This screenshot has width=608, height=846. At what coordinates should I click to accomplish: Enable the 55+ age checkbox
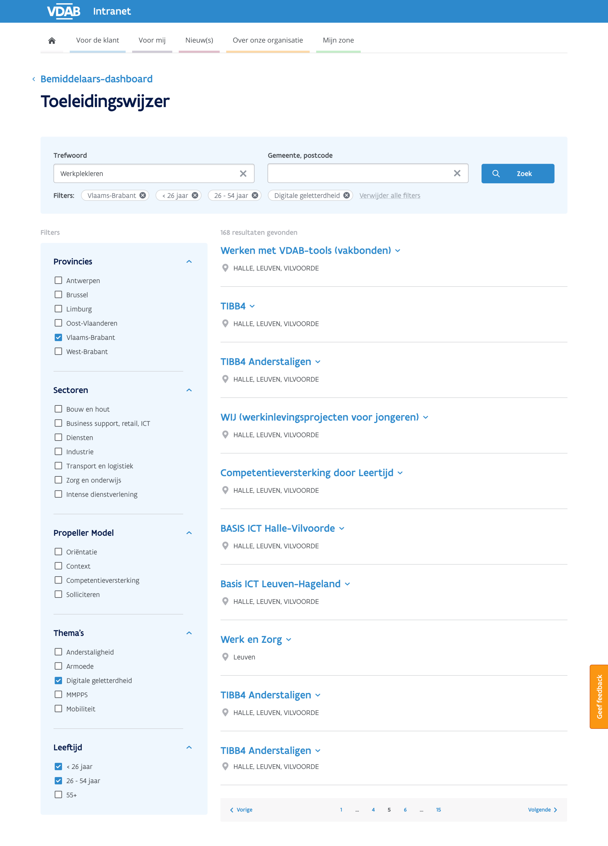point(58,795)
